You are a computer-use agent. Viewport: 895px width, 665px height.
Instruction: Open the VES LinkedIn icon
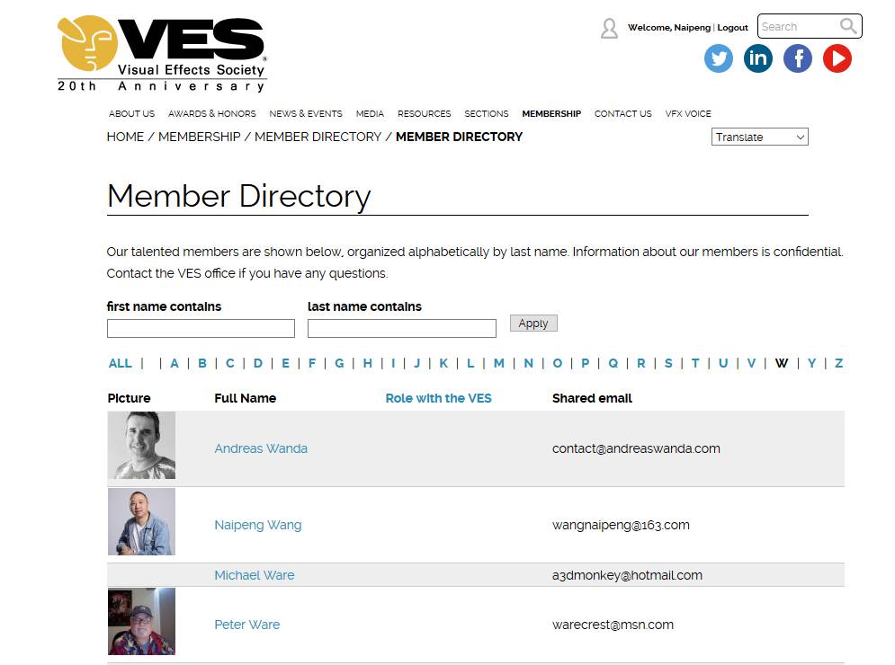click(x=757, y=59)
